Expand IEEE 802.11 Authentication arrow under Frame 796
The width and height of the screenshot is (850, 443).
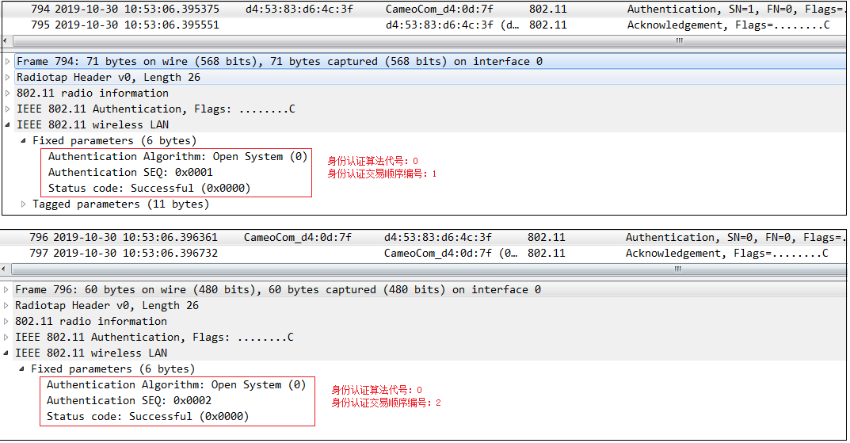tap(6, 338)
